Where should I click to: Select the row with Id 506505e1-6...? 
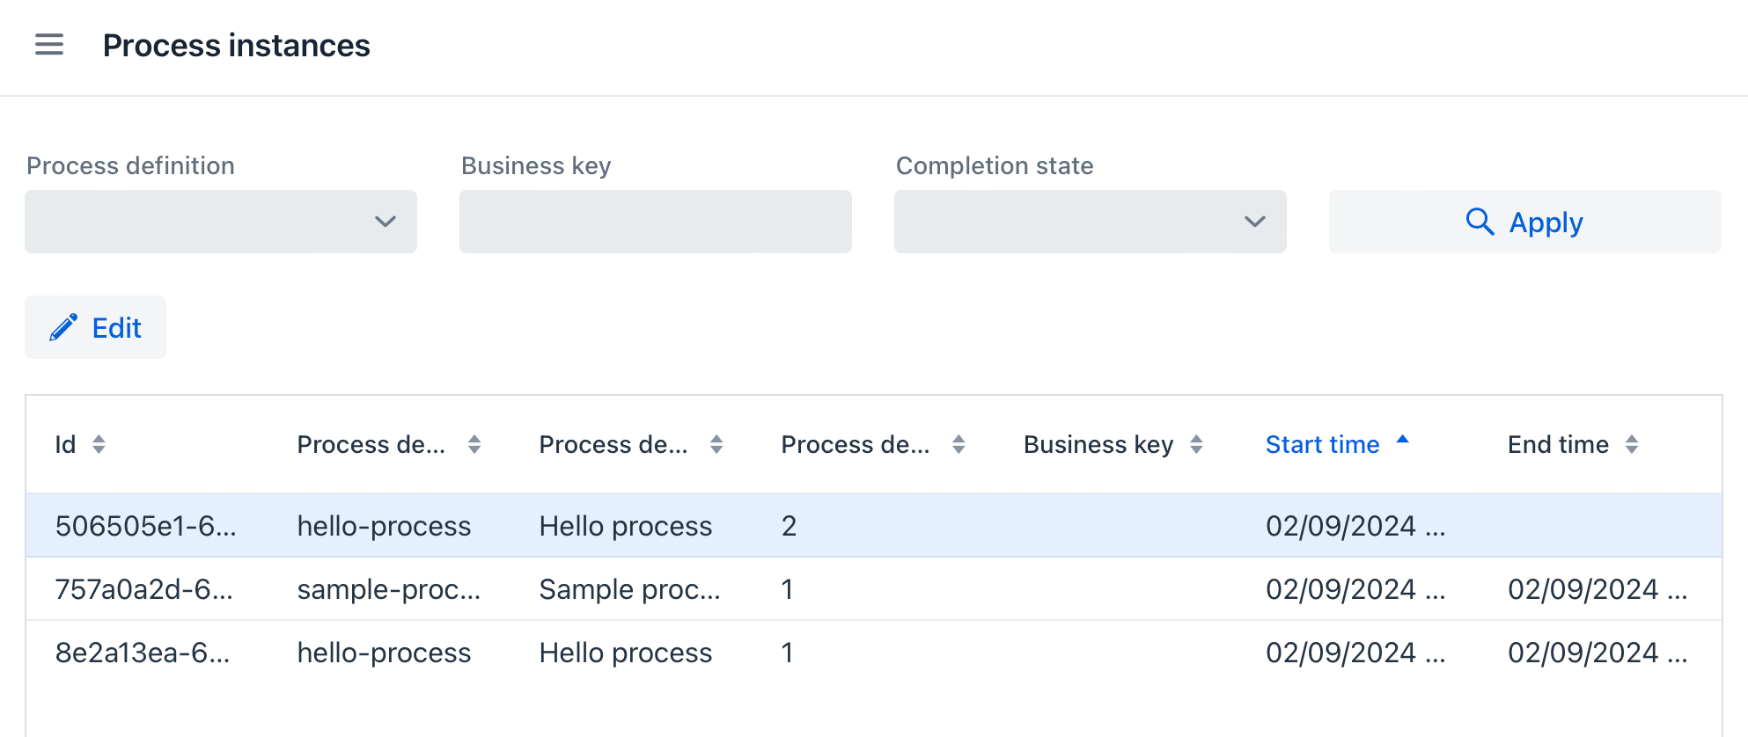[x=145, y=526]
